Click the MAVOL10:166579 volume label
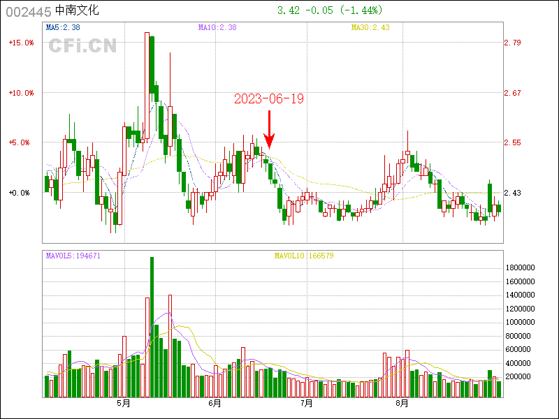The height and width of the screenshot is (419, 559). 304,256
